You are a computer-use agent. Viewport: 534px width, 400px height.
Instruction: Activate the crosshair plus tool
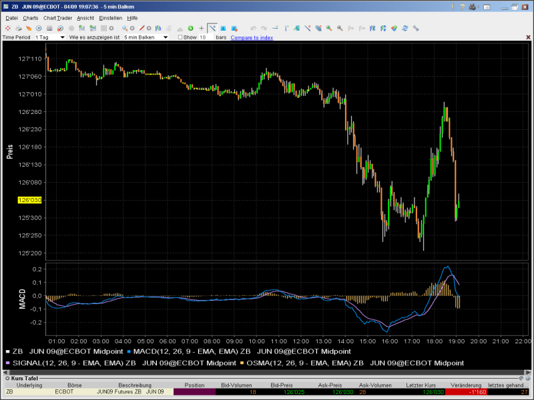(202, 28)
